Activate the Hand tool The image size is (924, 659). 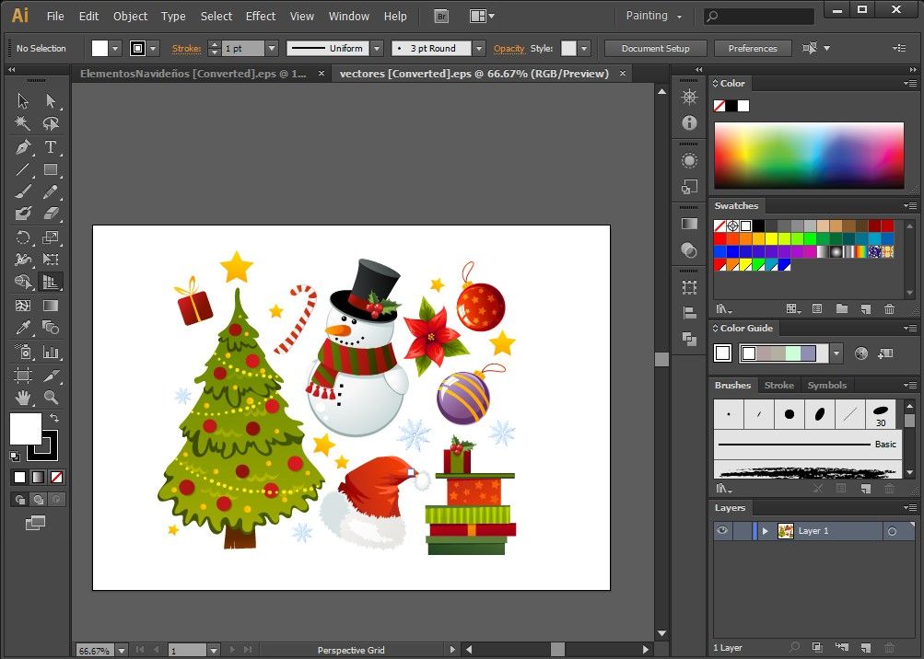point(22,399)
